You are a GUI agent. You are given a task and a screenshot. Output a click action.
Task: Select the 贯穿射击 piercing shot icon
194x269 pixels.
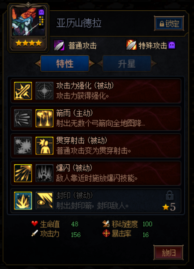point(44,145)
